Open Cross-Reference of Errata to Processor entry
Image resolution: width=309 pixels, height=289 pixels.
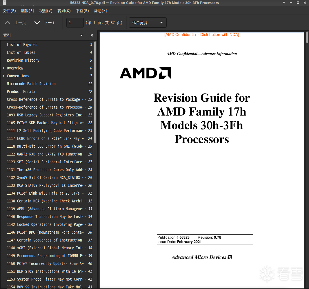click(x=47, y=107)
